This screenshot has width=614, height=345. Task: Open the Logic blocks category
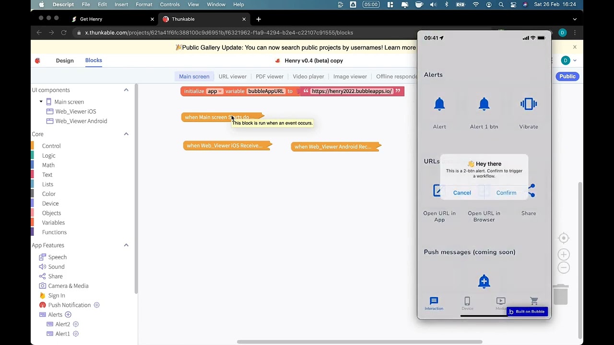click(48, 155)
